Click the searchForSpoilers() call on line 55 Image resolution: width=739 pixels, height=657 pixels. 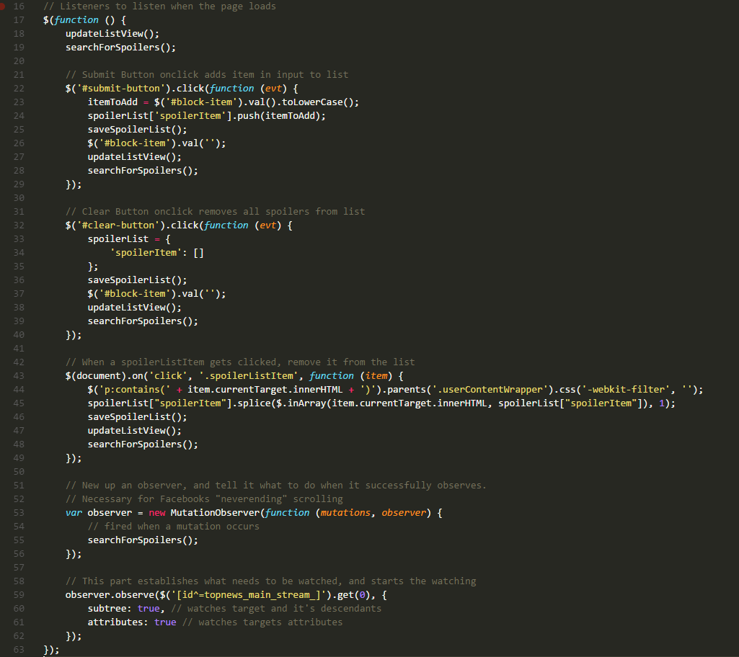tap(143, 540)
